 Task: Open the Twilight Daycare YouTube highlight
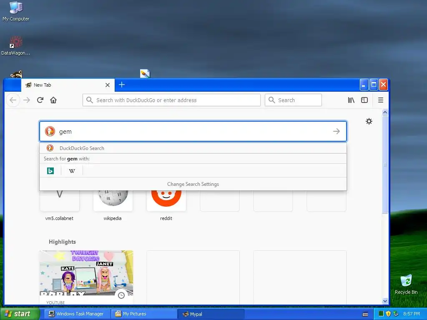point(86,277)
